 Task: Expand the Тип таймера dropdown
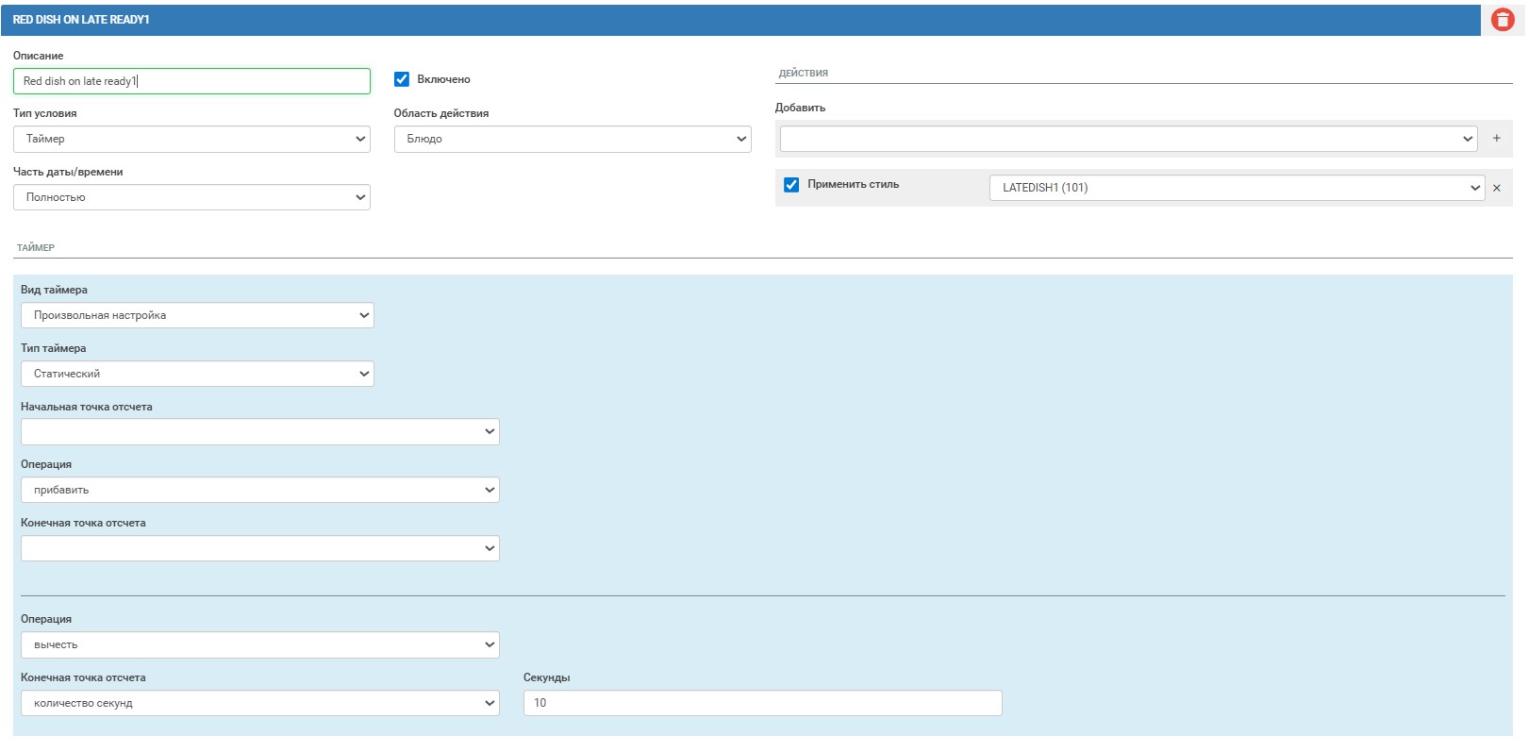[x=197, y=374]
